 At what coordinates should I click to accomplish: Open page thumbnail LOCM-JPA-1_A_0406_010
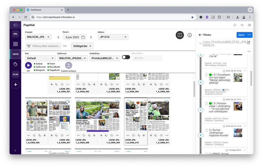pyautogui.click(x=136, y=115)
